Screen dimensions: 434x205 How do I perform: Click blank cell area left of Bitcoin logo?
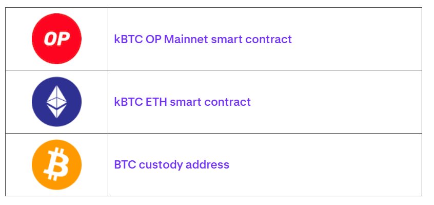coord(18,164)
